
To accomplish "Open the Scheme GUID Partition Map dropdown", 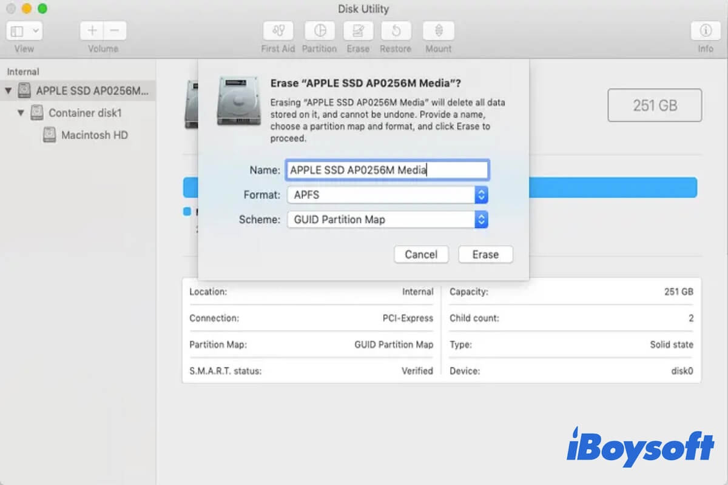I will (x=387, y=219).
